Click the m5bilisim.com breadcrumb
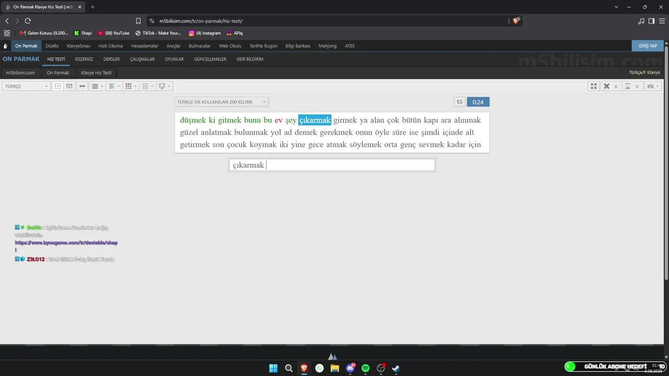Screen dimensions: 669x376 20,73
